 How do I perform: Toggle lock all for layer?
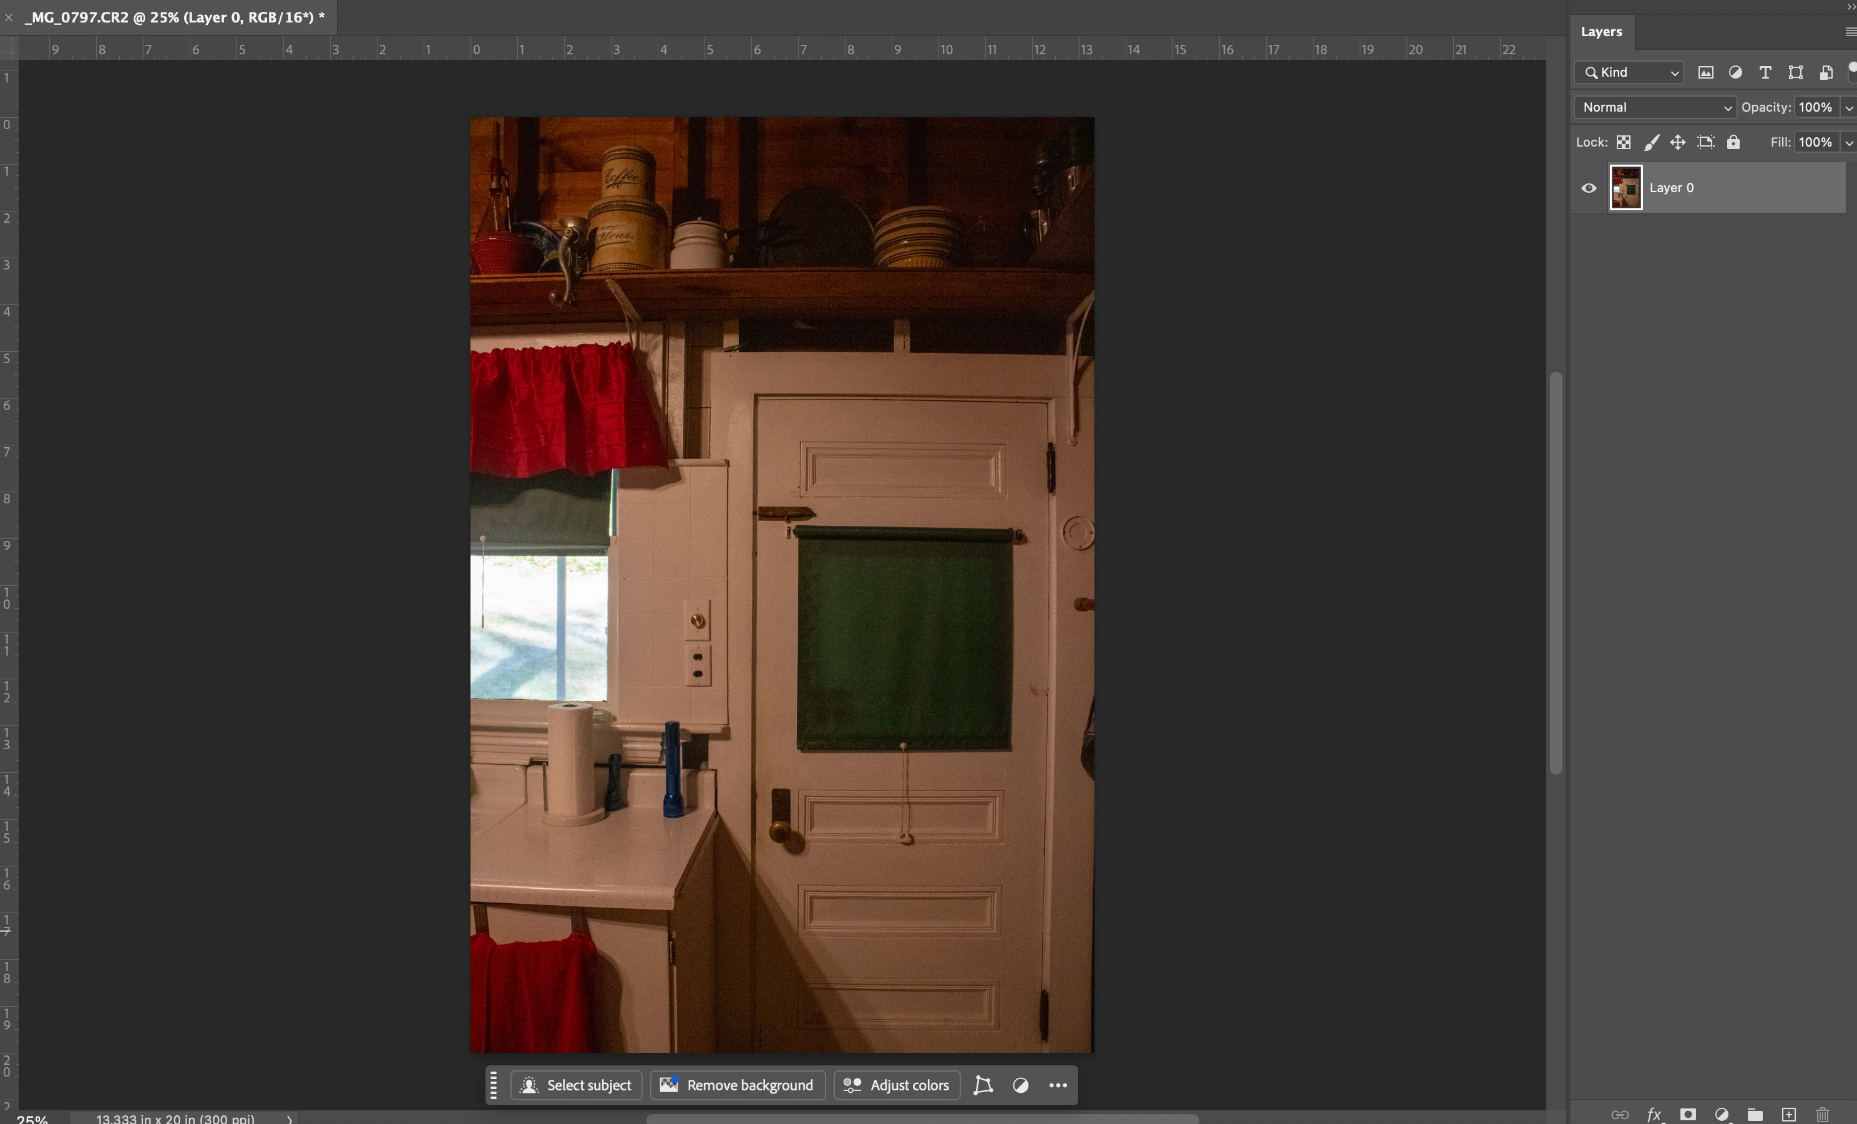pyautogui.click(x=1733, y=142)
